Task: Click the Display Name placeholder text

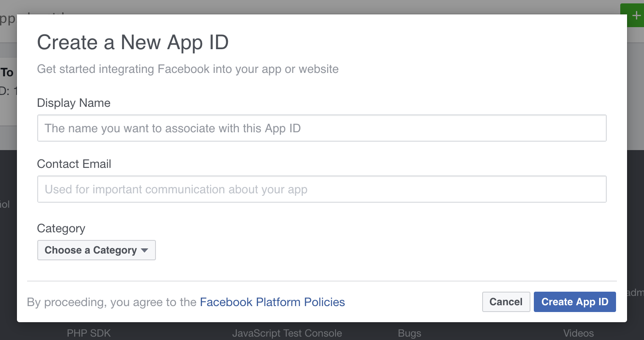Action: point(173,128)
